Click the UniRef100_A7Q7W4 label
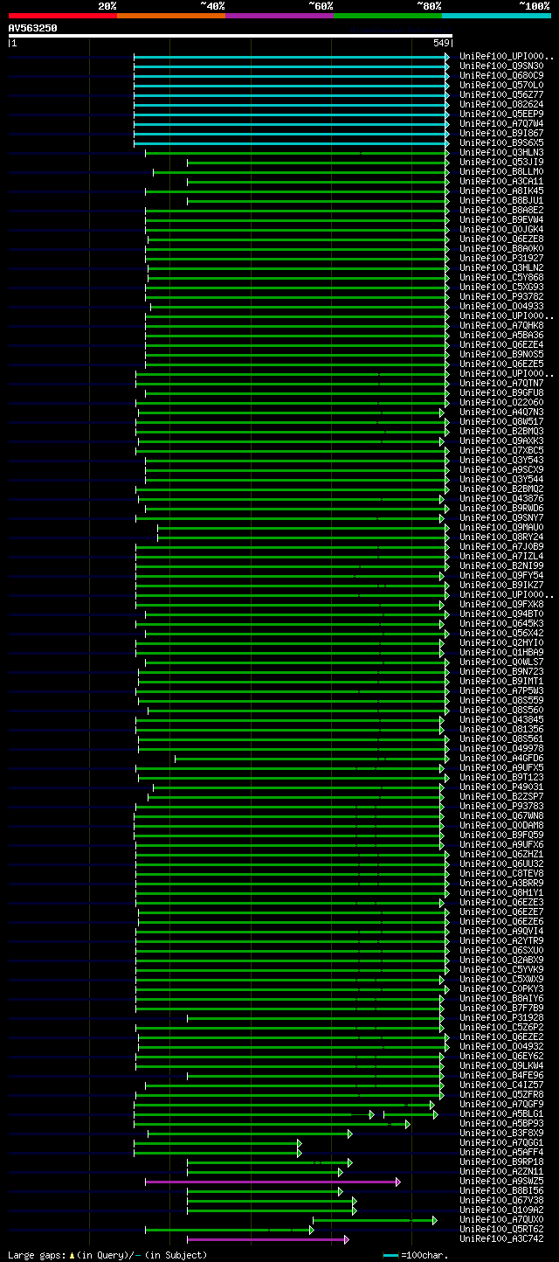559x1262 pixels. (501, 123)
